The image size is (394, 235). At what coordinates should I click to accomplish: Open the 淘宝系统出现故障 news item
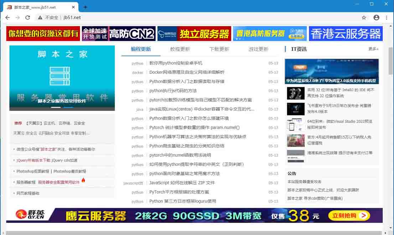tap(340, 153)
